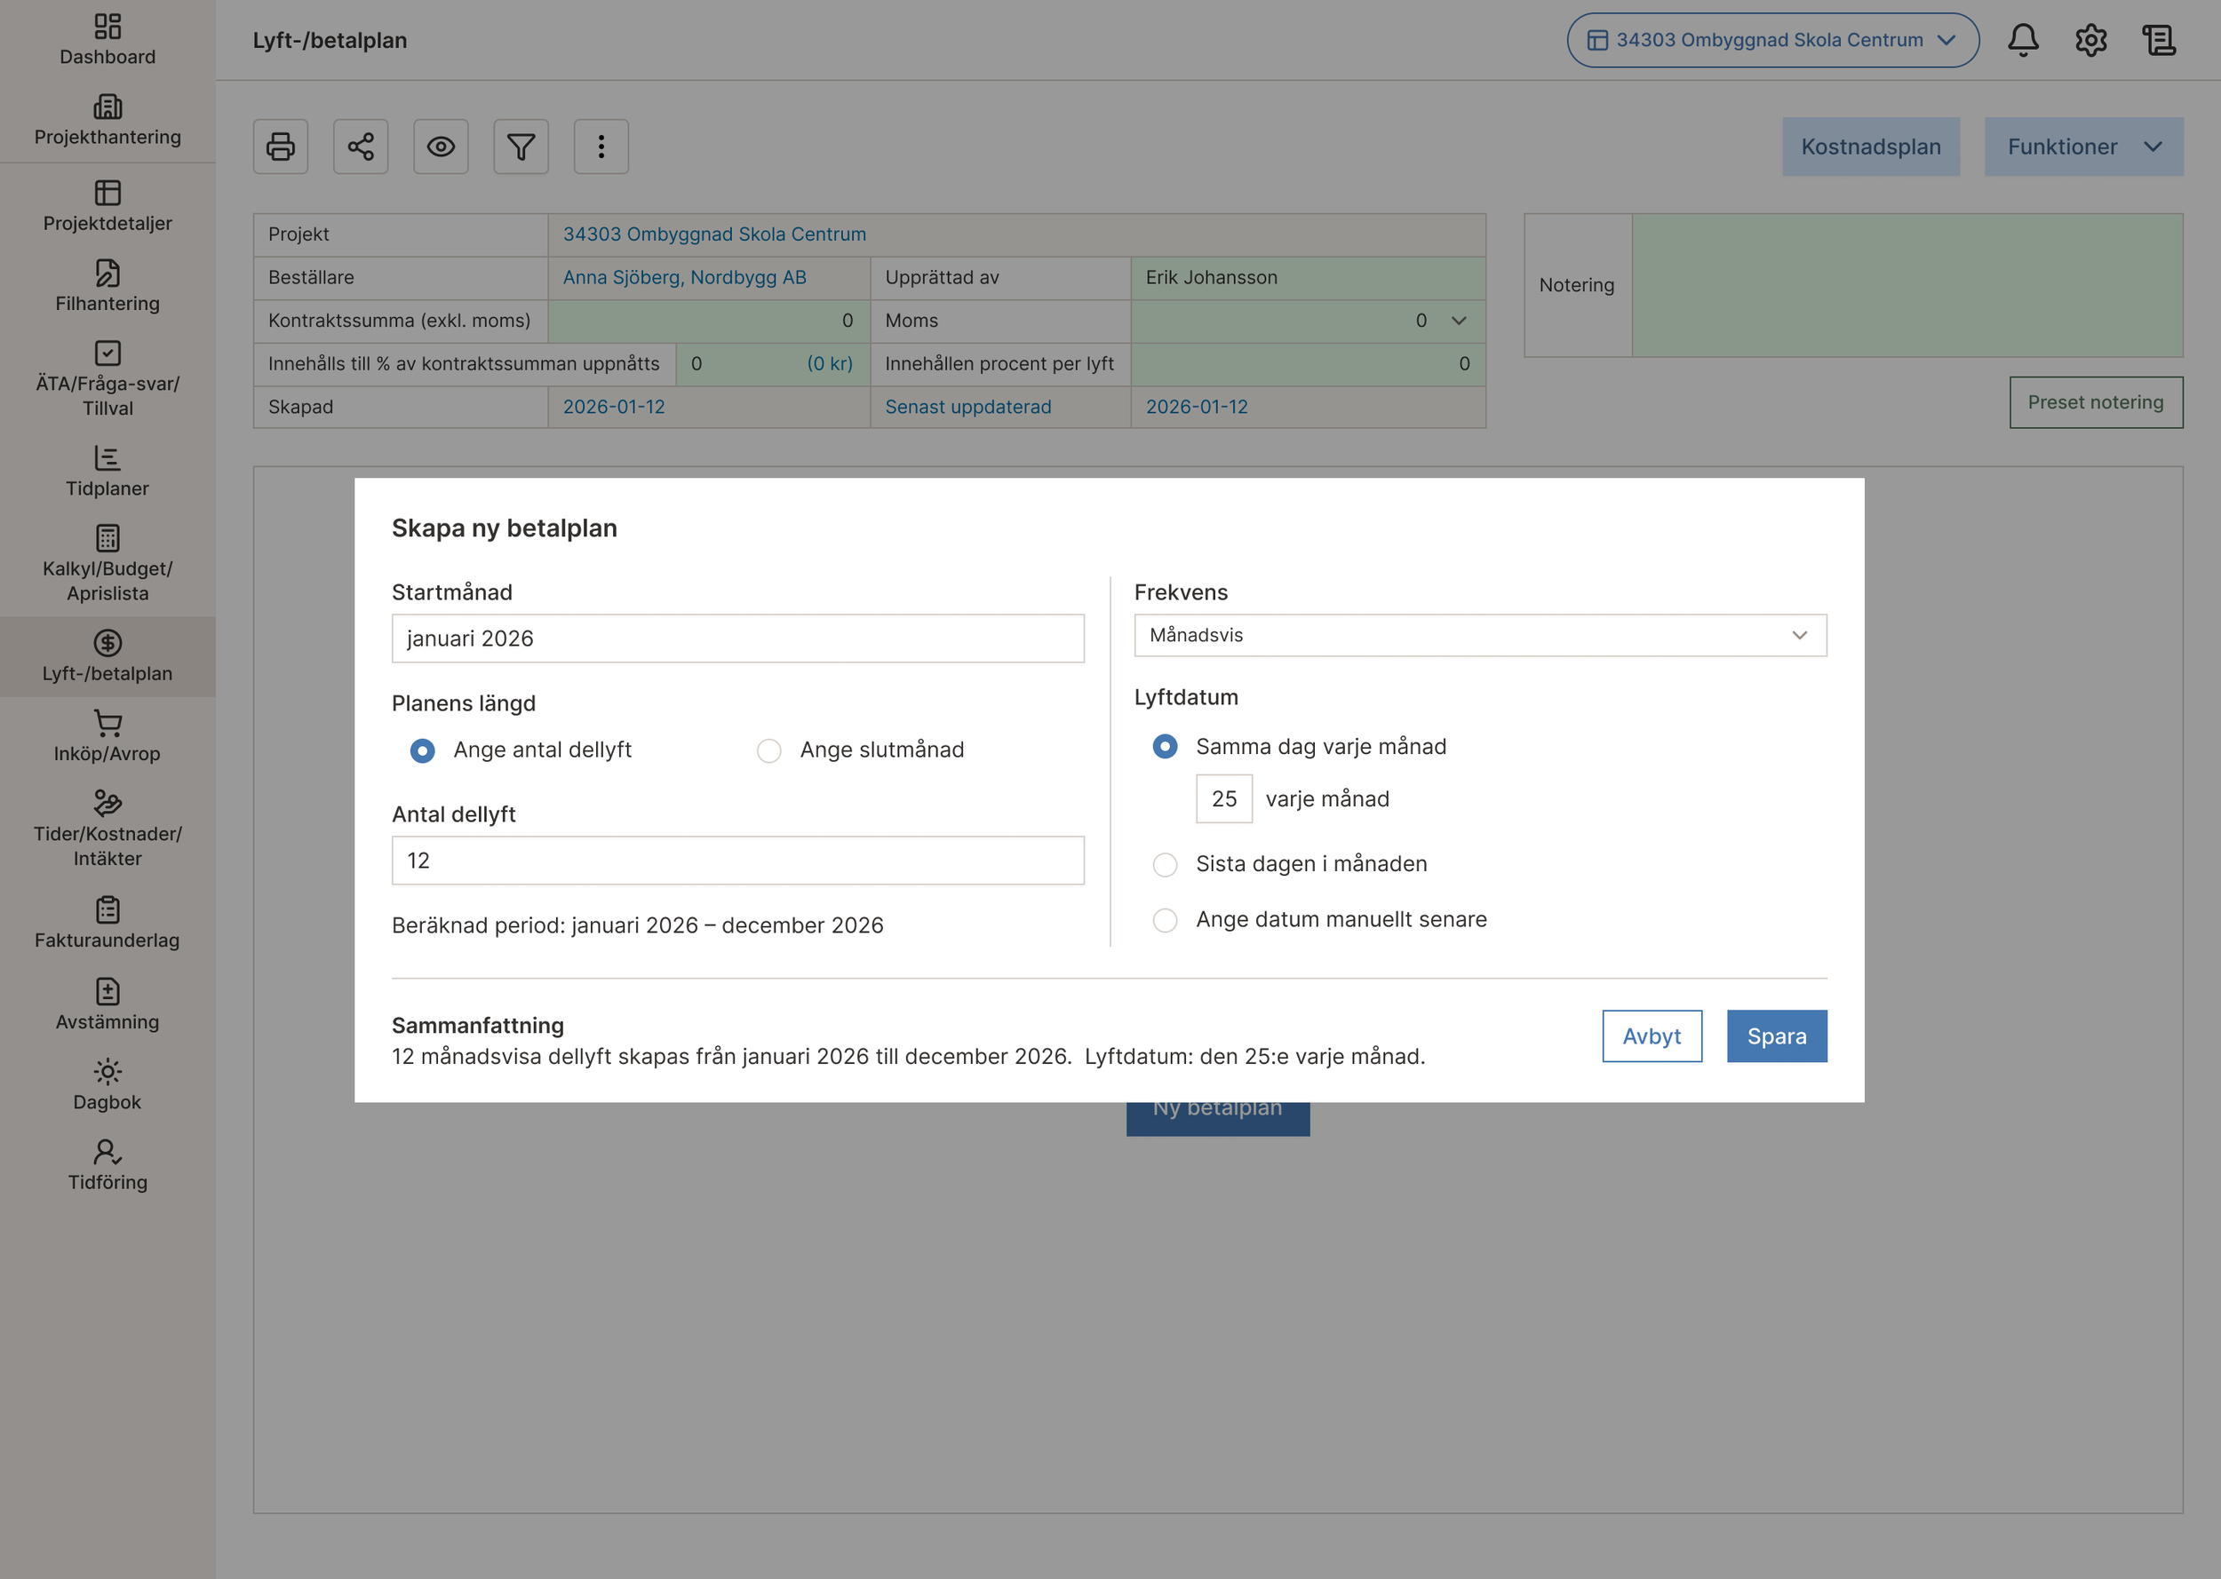2221x1579 pixels.
Task: Click the print icon in the toolbar
Action: 281,147
